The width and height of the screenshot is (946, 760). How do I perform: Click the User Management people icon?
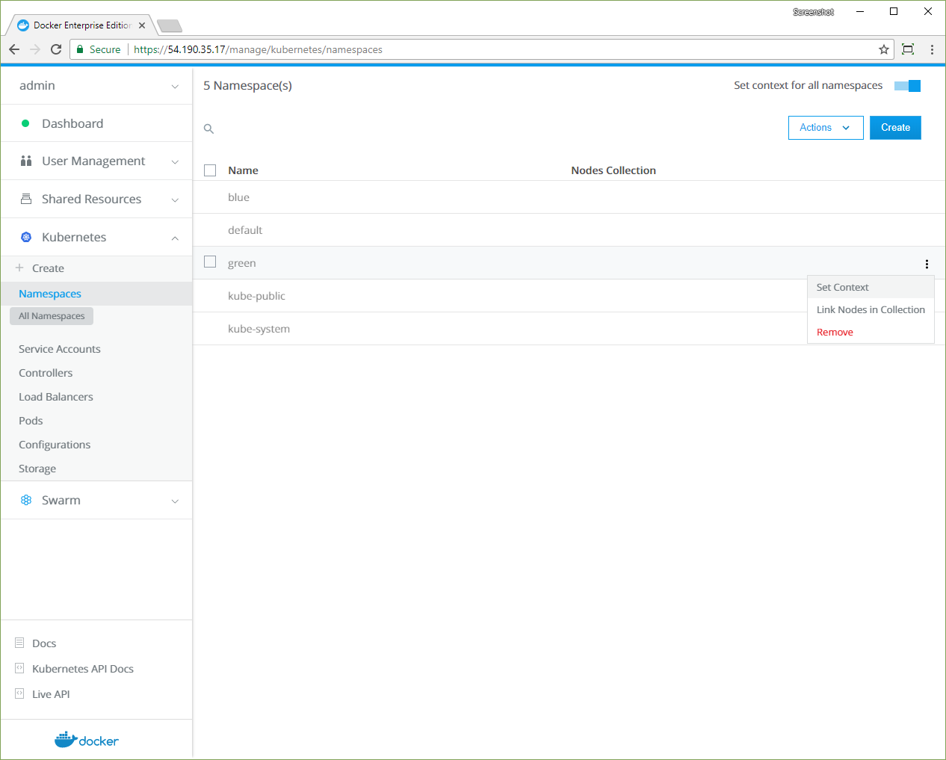26,161
